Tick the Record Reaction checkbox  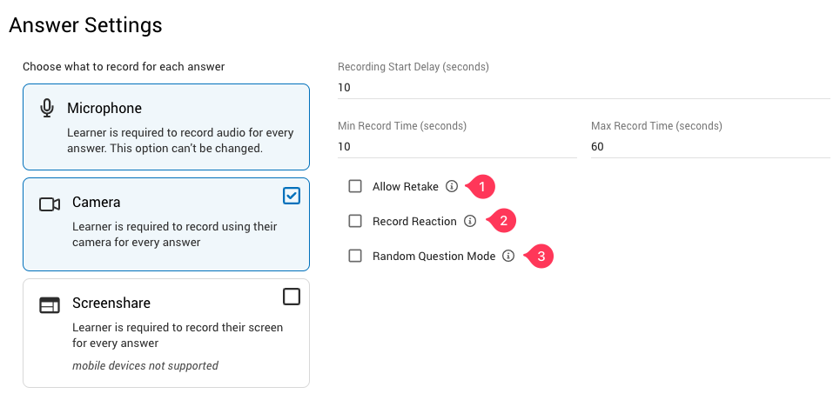tap(355, 221)
